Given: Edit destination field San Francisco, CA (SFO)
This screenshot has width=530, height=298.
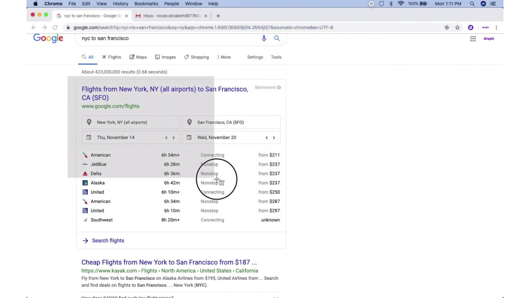Looking at the screenshot, I should pyautogui.click(x=231, y=122).
